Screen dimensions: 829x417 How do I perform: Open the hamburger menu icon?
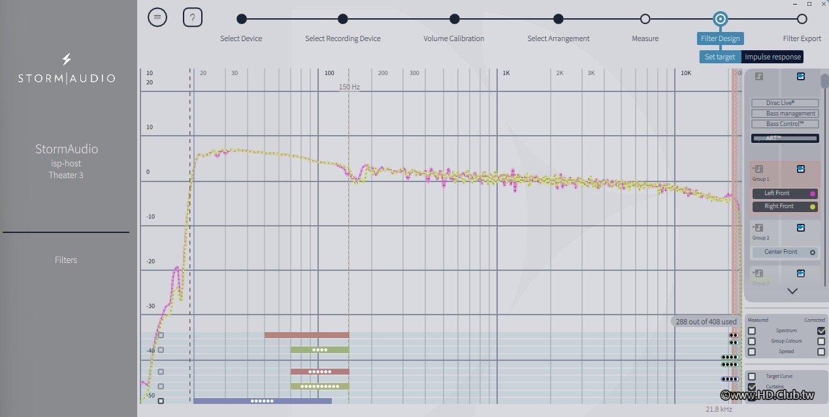157,18
